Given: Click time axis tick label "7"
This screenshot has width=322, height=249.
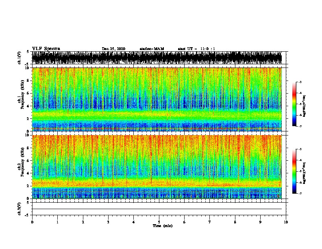Looking at the screenshot, I should click(210, 222).
